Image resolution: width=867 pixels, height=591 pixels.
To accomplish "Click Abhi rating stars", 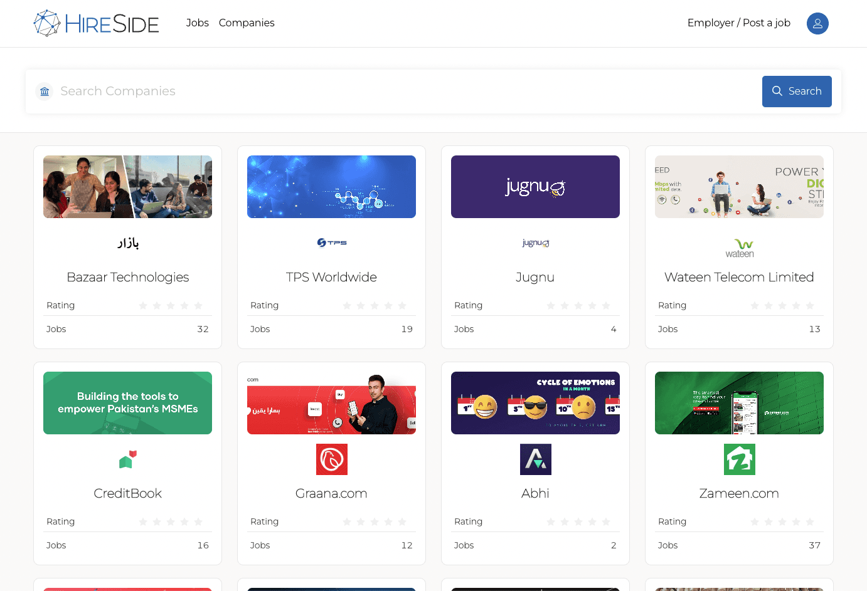I will (x=578, y=521).
